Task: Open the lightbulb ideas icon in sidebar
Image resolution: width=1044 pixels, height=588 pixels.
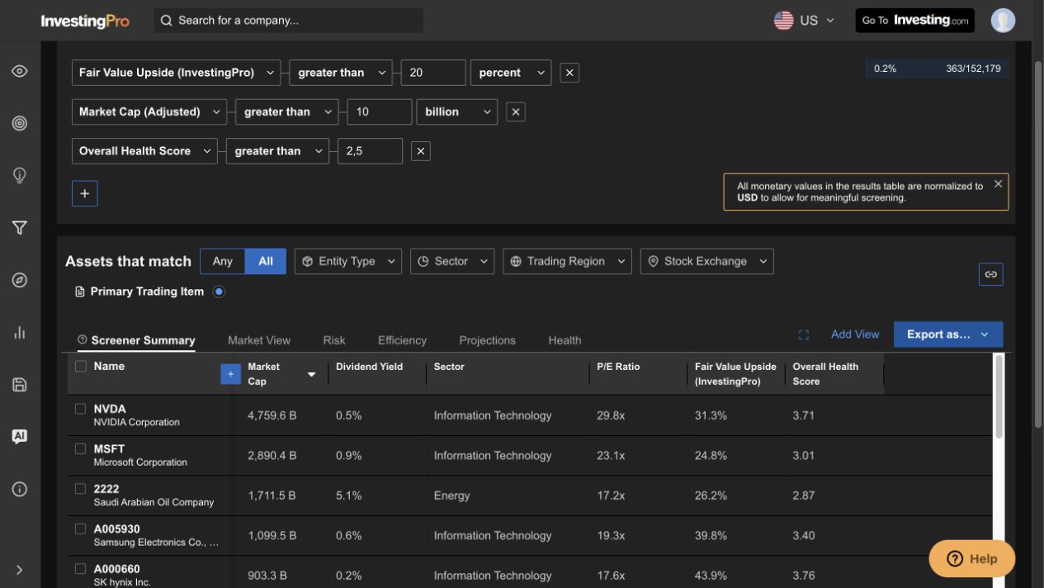Action: click(20, 175)
